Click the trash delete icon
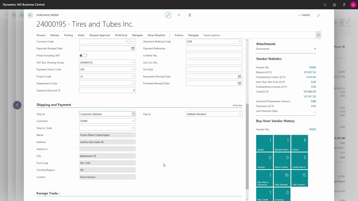 point(190,15)
